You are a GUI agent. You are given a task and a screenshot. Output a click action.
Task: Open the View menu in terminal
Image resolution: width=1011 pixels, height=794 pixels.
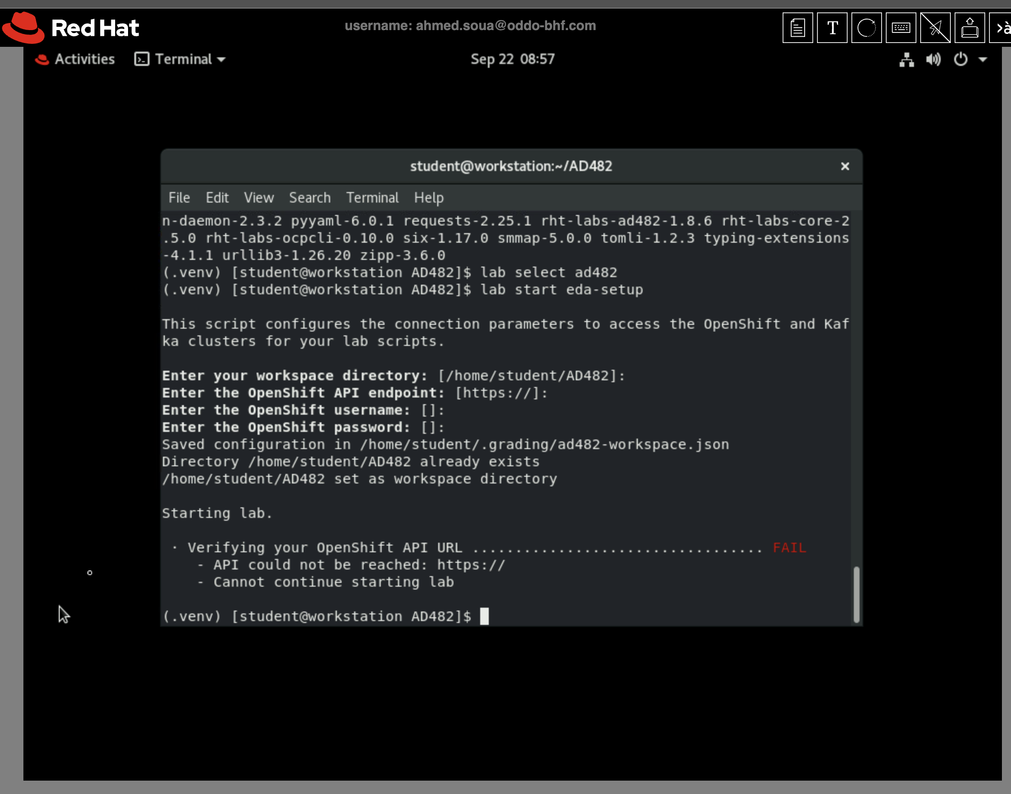tap(258, 198)
